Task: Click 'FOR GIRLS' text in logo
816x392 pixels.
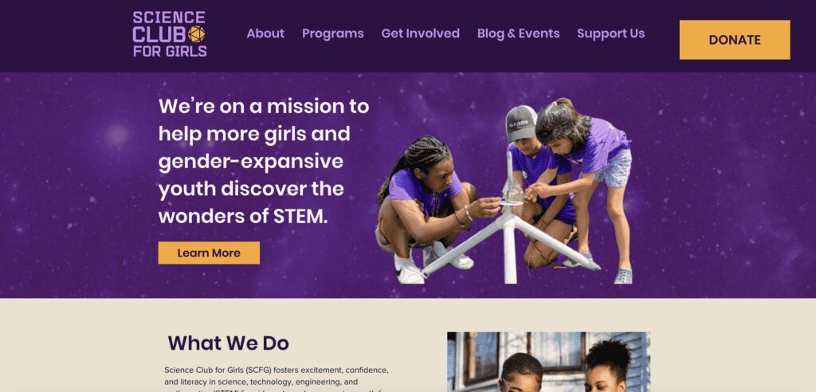Action: [x=170, y=51]
